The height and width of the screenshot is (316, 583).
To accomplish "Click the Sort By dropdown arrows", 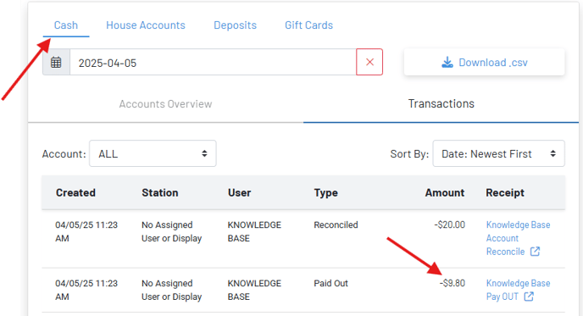I will [x=552, y=153].
